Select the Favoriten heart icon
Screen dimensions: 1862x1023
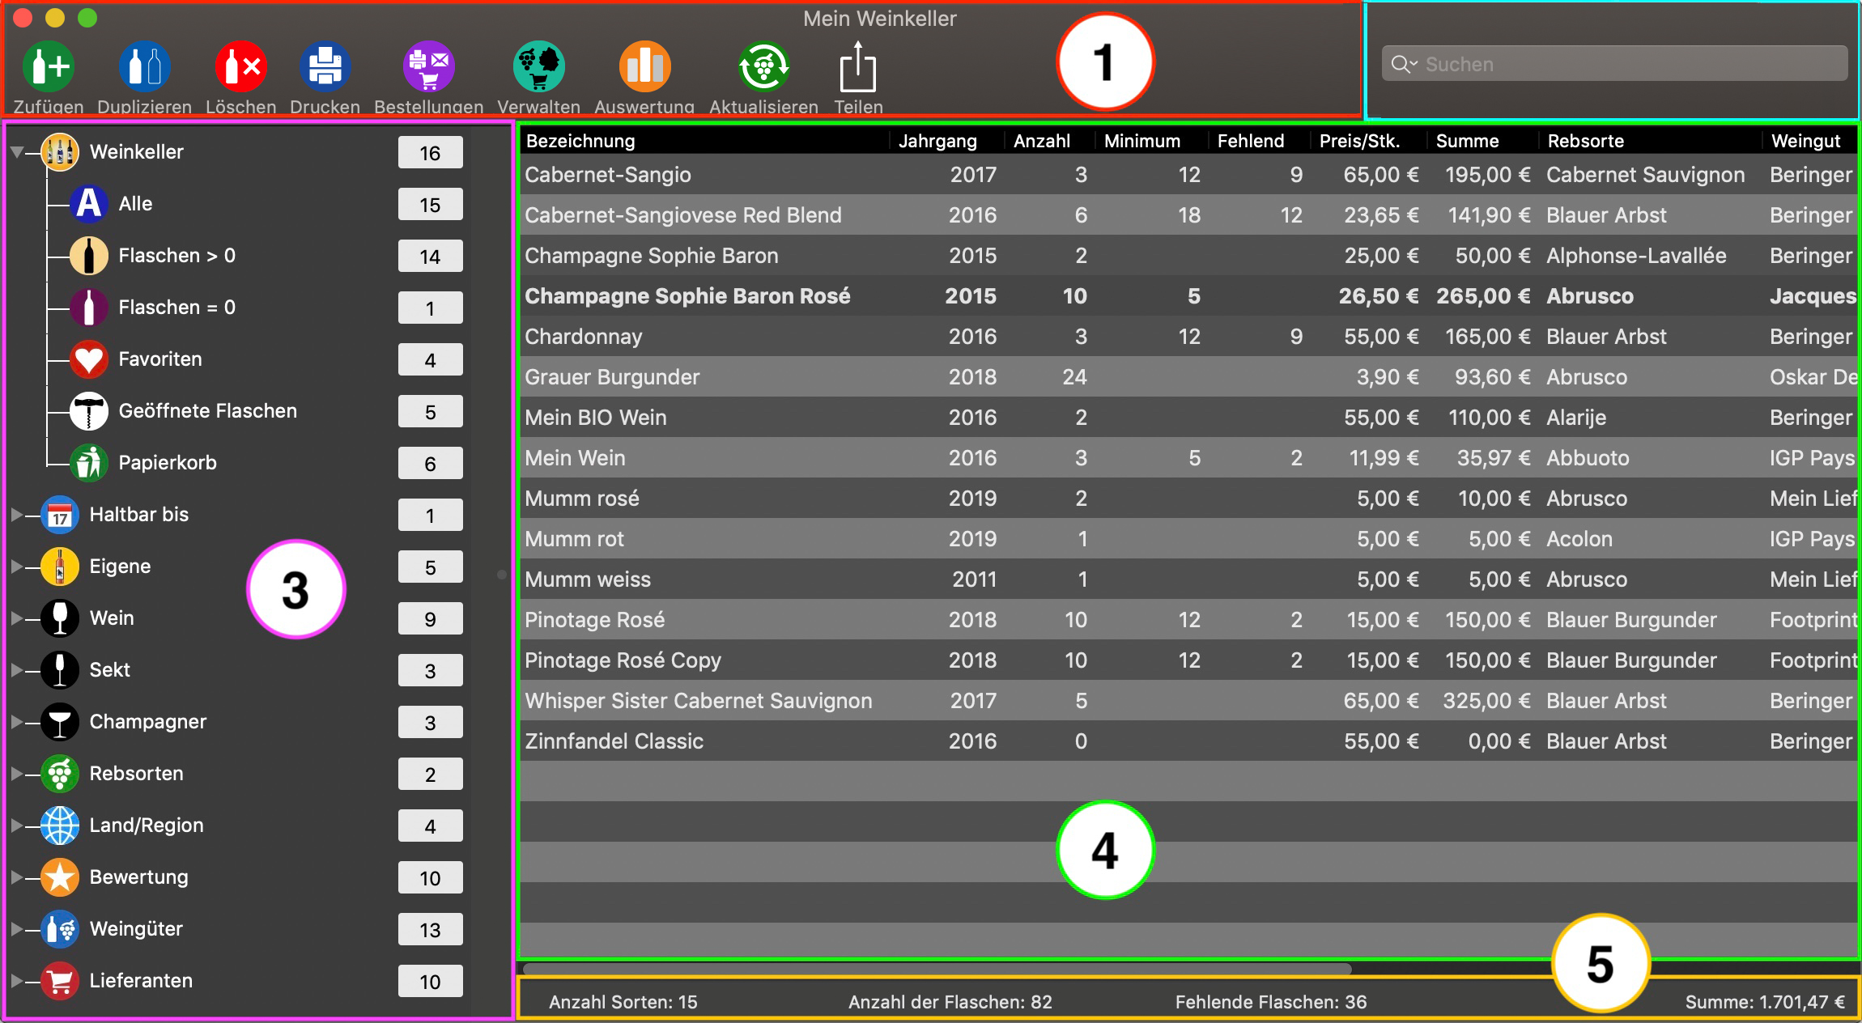pos(89,359)
